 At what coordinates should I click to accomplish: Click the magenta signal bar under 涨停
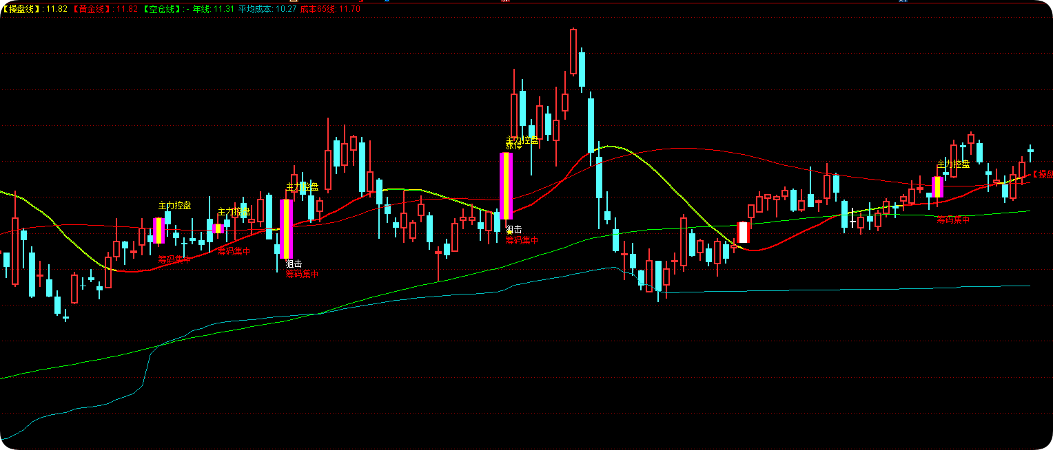pos(506,186)
